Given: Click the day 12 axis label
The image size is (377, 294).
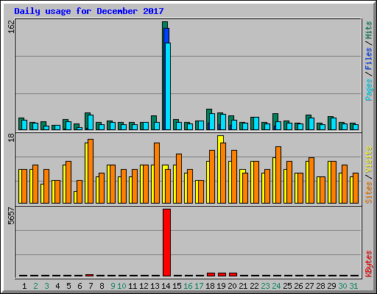Looking at the screenshot, I should [x=144, y=286].
